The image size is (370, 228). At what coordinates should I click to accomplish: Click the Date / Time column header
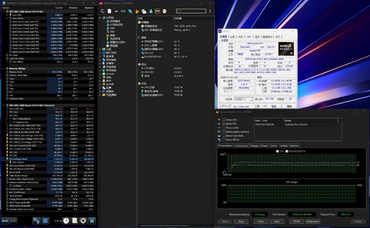269,120
